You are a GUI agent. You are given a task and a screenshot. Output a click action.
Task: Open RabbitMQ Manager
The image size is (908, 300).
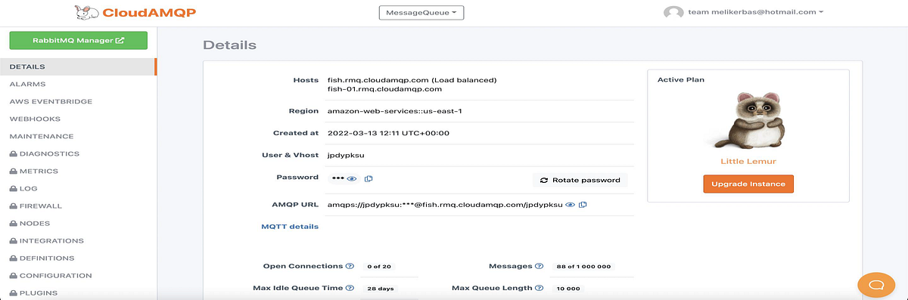tap(78, 40)
